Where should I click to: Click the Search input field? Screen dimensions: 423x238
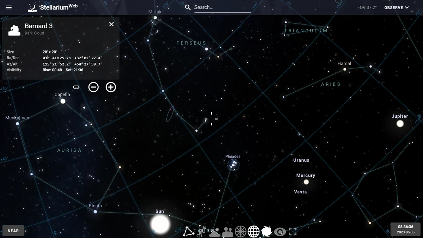pos(222,7)
